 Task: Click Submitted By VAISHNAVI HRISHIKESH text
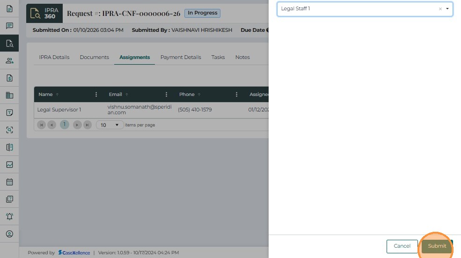click(182, 30)
